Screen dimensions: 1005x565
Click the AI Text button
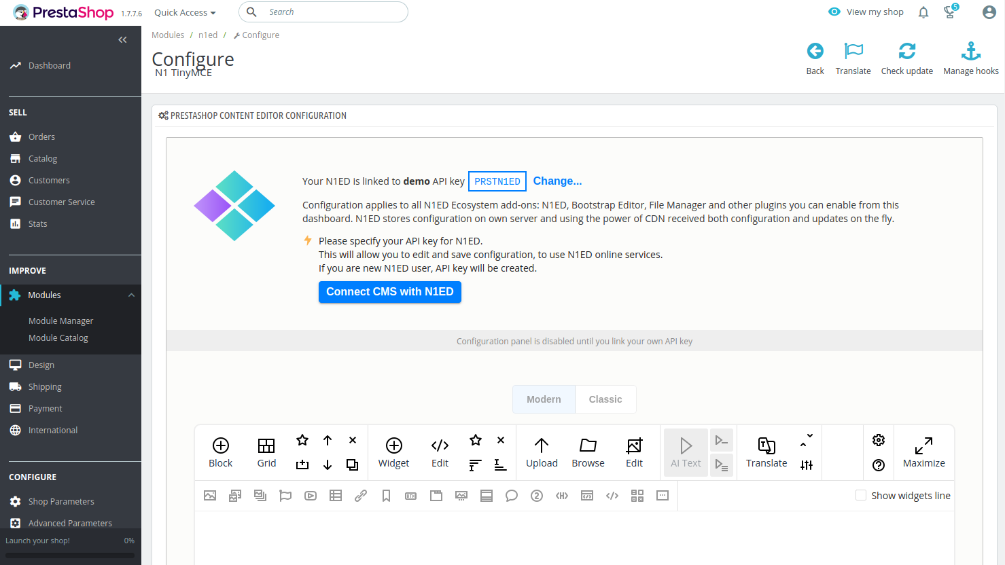686,453
